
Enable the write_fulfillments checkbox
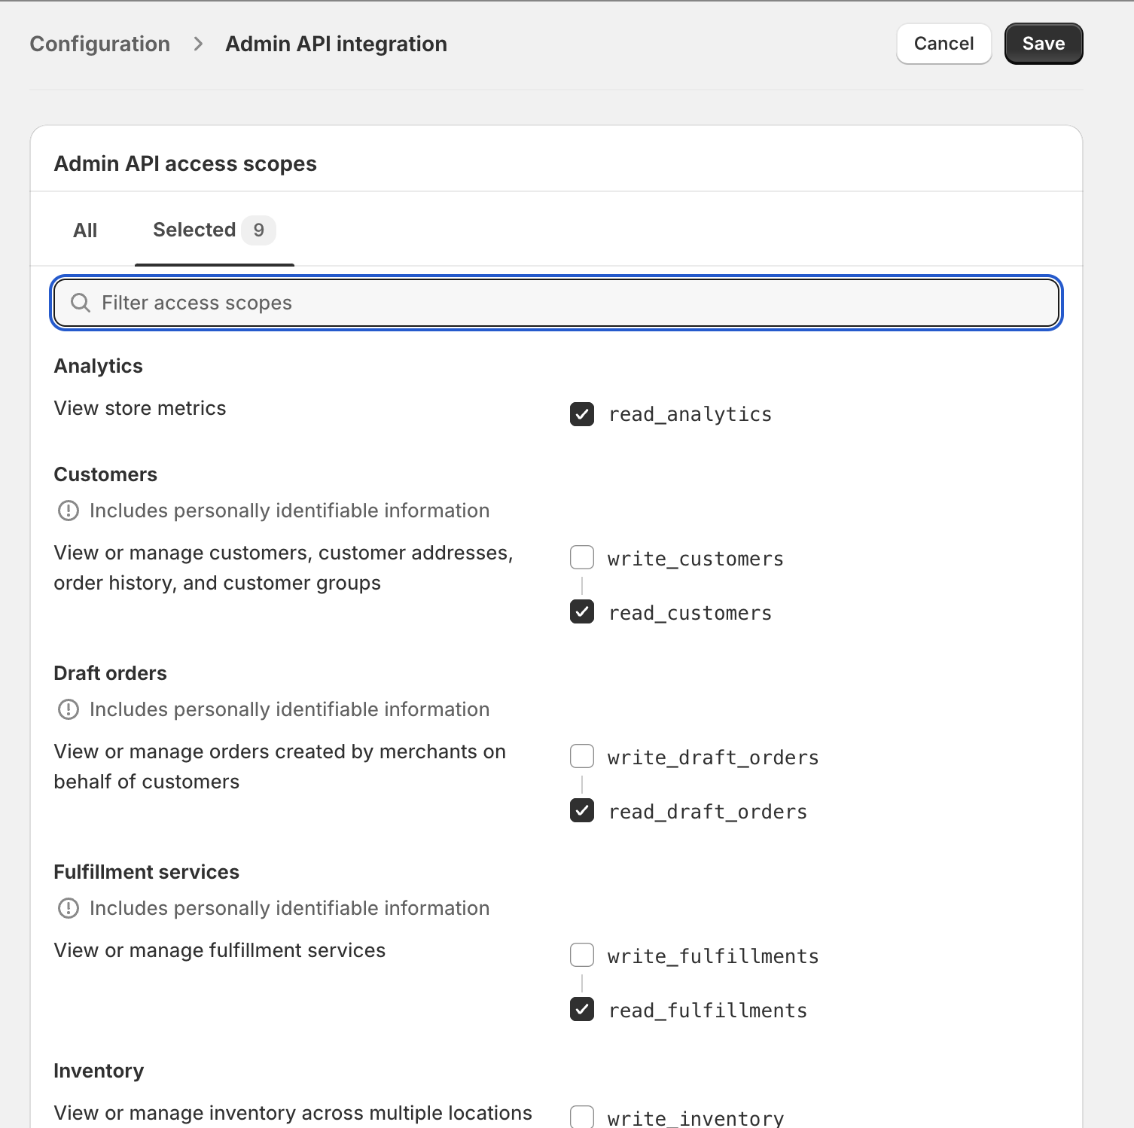pos(582,955)
